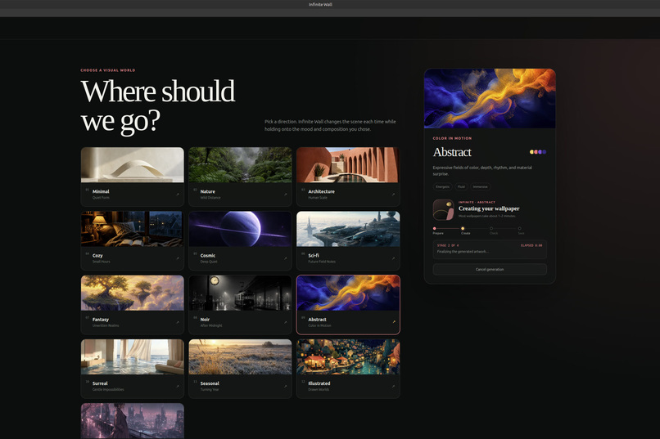Viewport: 660px width, 439px height.
Task: Click the arrow icon on the Sci-fi card
Action: click(x=393, y=258)
